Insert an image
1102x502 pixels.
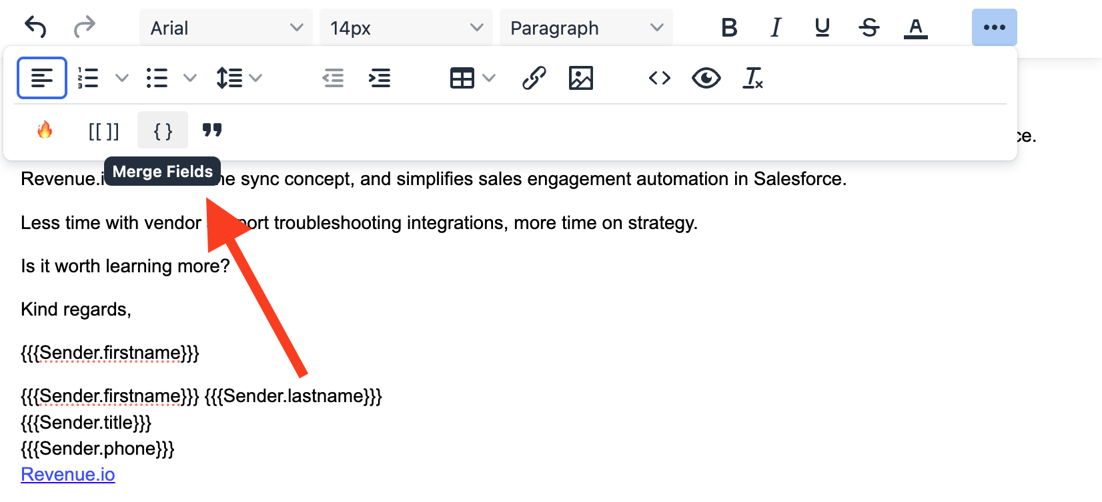(580, 78)
